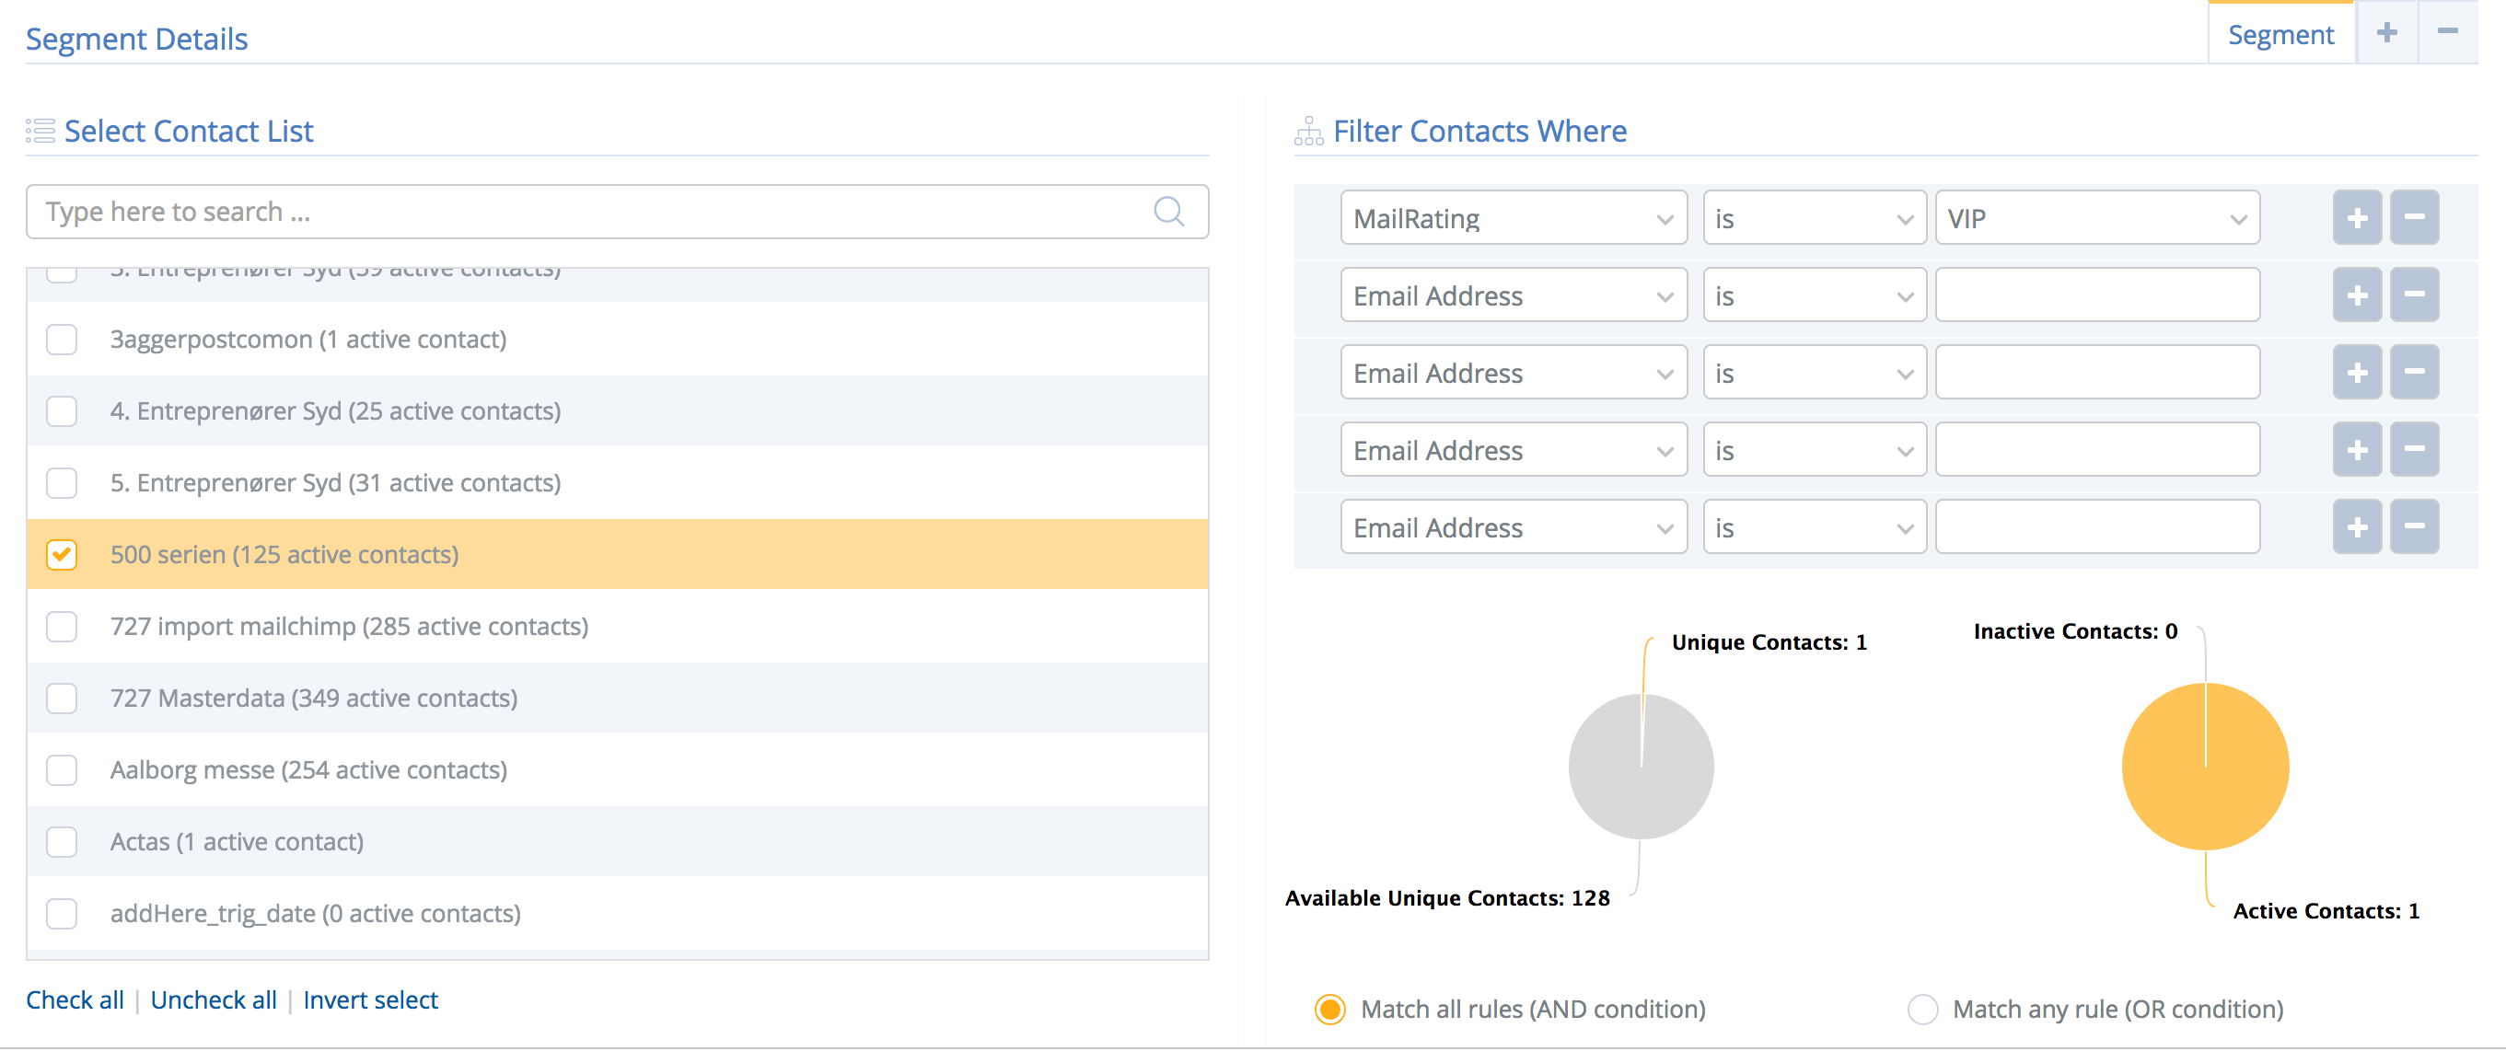Check 4. Entreprenører Syd checkbox
Screen dimensions: 2506x1051
coord(63,411)
